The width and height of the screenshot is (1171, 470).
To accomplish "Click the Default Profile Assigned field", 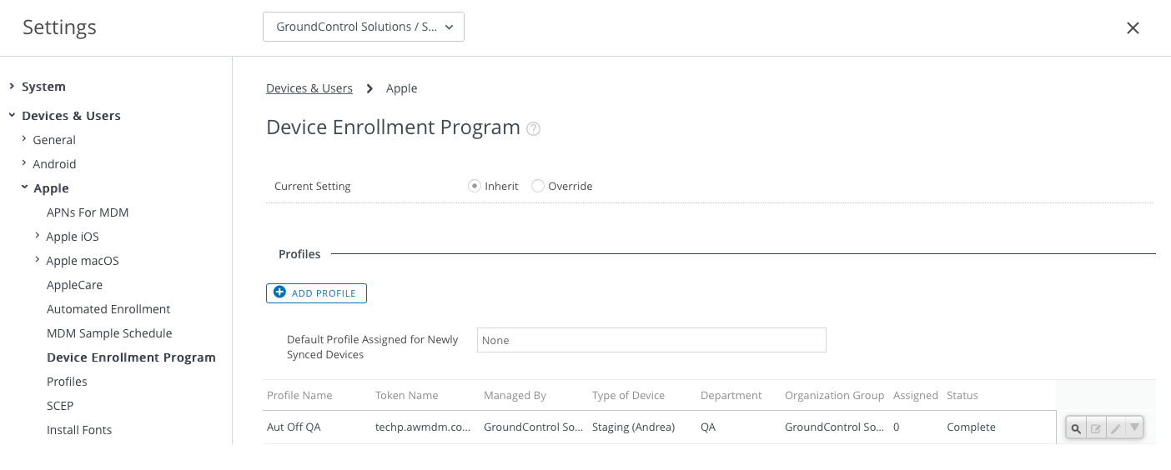I will coord(651,340).
